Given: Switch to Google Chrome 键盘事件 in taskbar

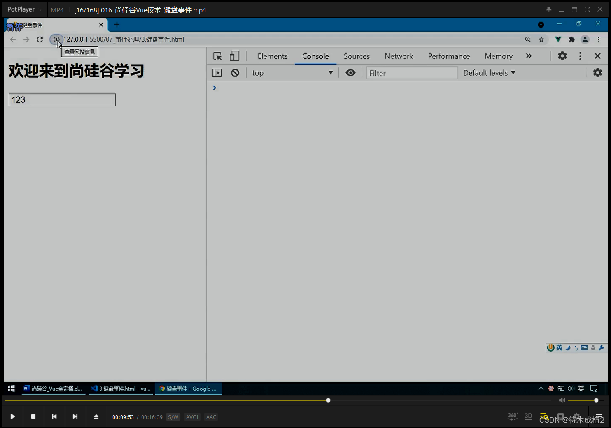Looking at the screenshot, I should click(189, 389).
